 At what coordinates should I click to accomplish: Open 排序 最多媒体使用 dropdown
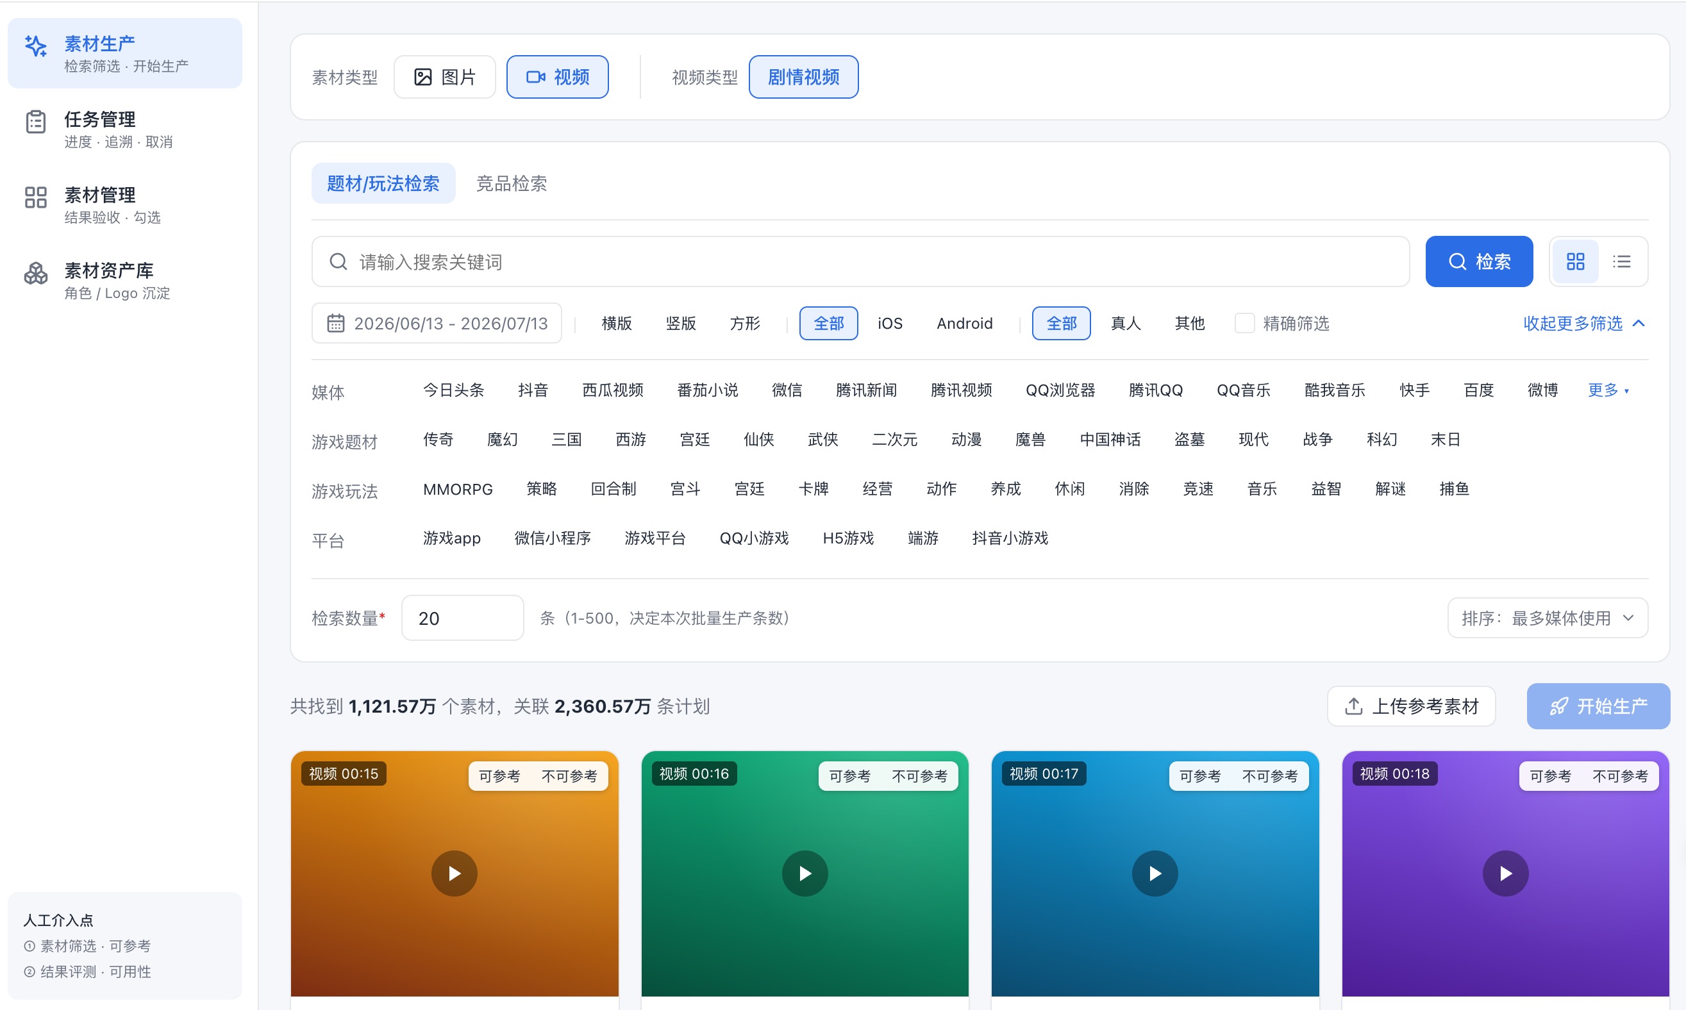1547,618
